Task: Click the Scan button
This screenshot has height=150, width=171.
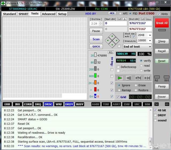Action: coord(96,39)
